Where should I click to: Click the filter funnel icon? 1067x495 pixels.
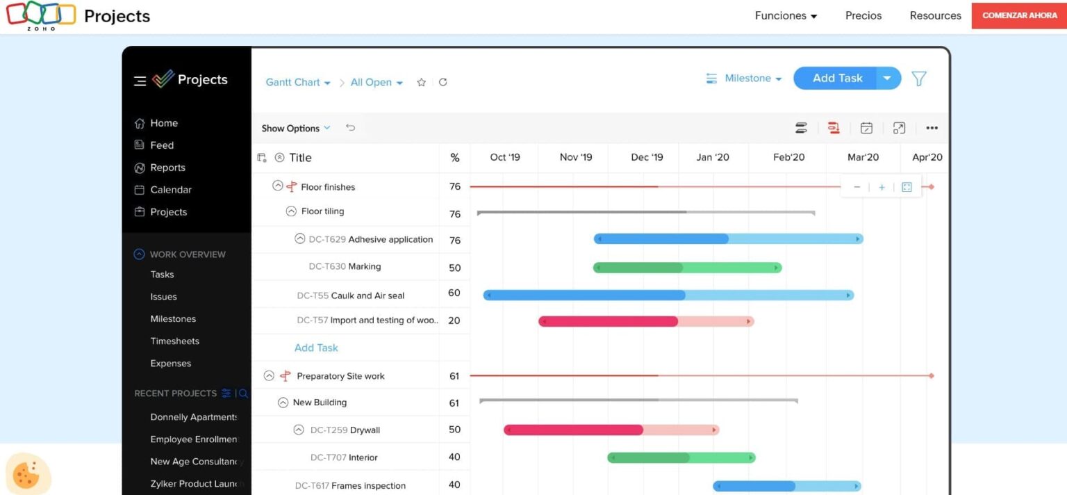[x=918, y=79]
